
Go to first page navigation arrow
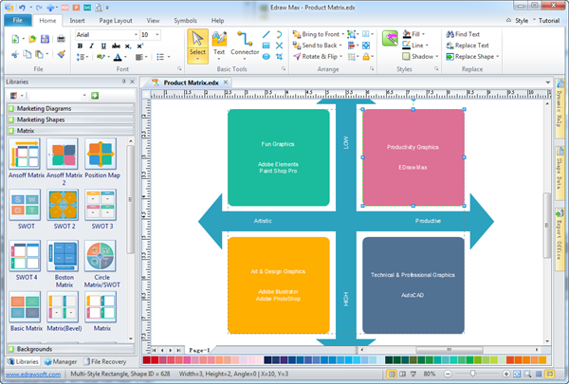155,350
